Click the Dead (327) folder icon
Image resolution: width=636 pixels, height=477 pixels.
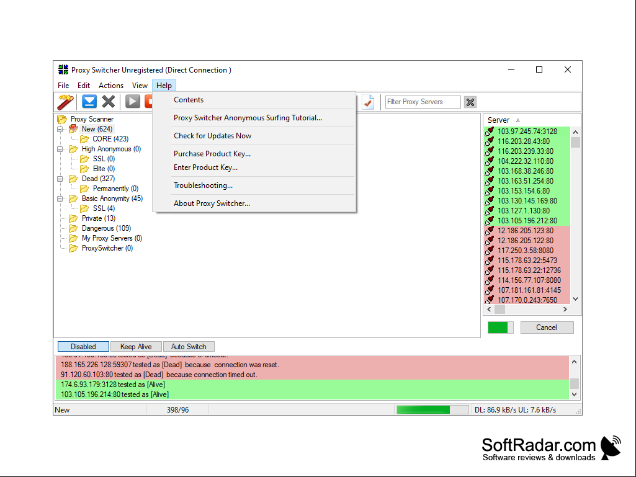click(73, 179)
